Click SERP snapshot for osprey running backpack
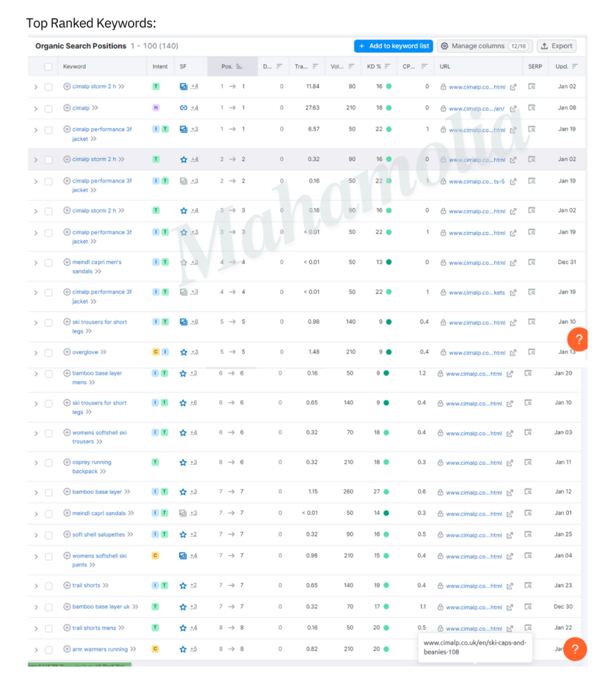Screen dimensions: 608x683 pos(528,462)
